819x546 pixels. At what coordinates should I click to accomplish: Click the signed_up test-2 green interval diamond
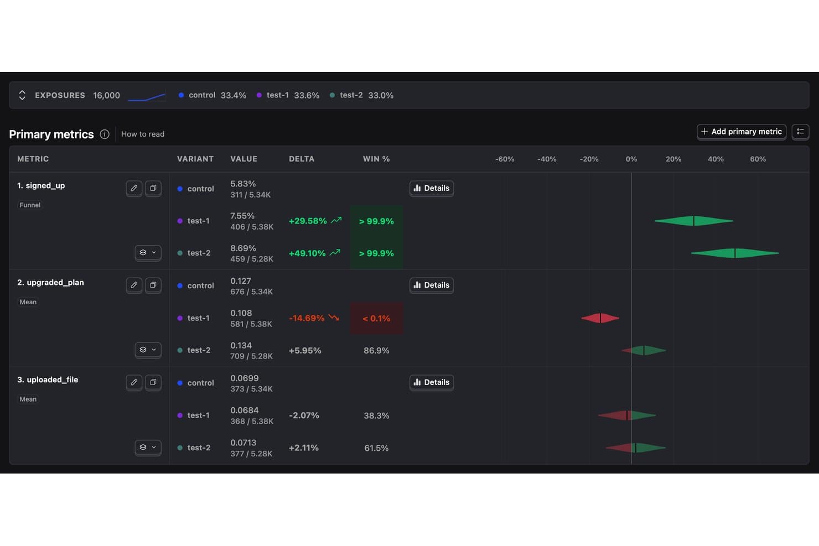[x=735, y=253]
